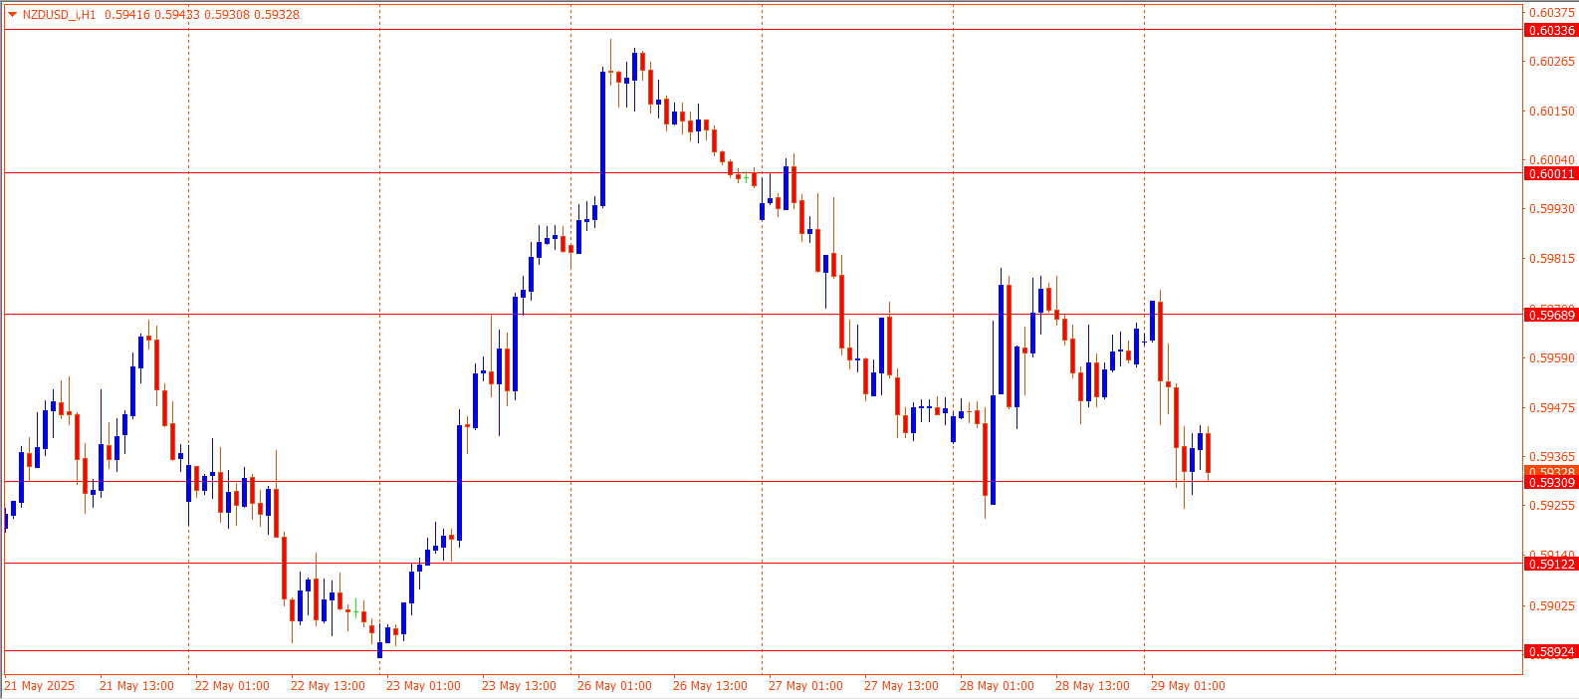The width and height of the screenshot is (1579, 700).
Task: Click the 0.59365 price on the scale
Action: (1552, 457)
